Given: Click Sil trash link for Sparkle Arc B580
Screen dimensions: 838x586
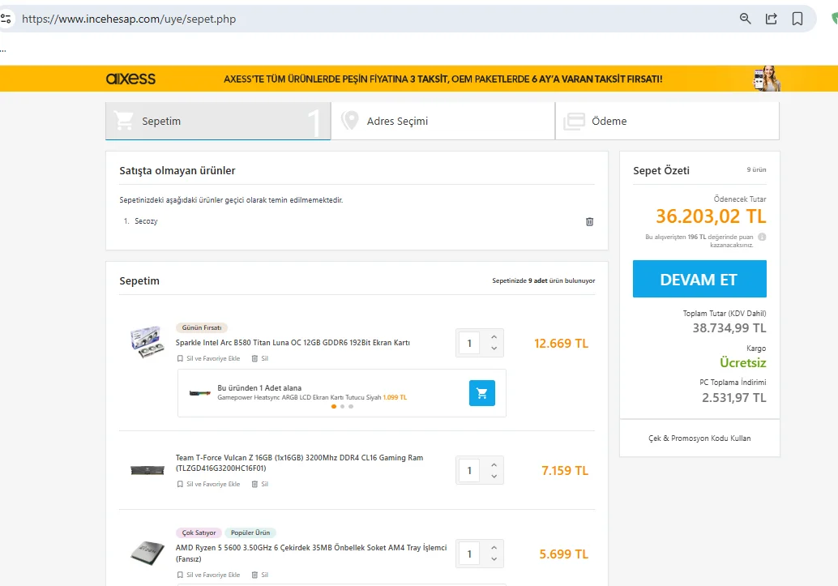Looking at the screenshot, I should 260,359.
